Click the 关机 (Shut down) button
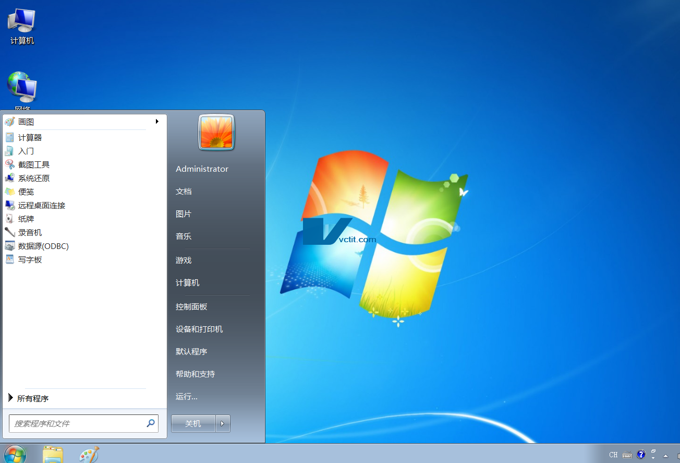 pos(193,424)
